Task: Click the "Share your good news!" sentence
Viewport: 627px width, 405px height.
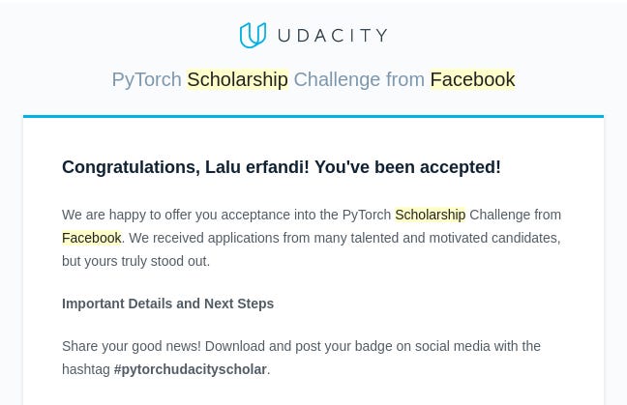Action: click(131, 346)
